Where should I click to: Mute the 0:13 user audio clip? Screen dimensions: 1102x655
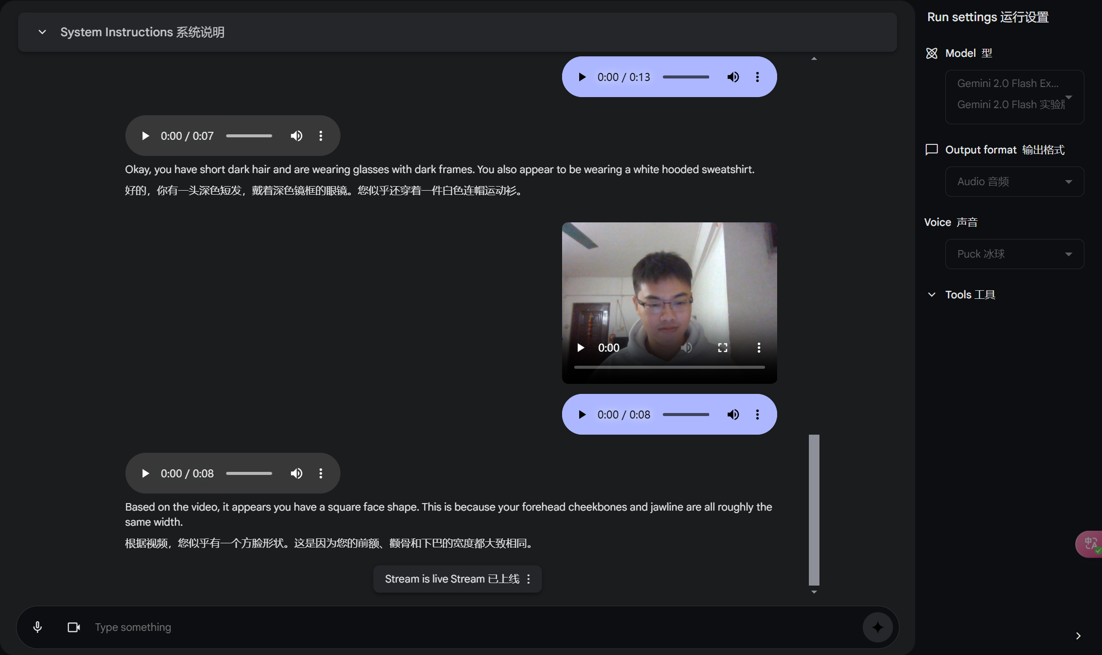point(733,77)
